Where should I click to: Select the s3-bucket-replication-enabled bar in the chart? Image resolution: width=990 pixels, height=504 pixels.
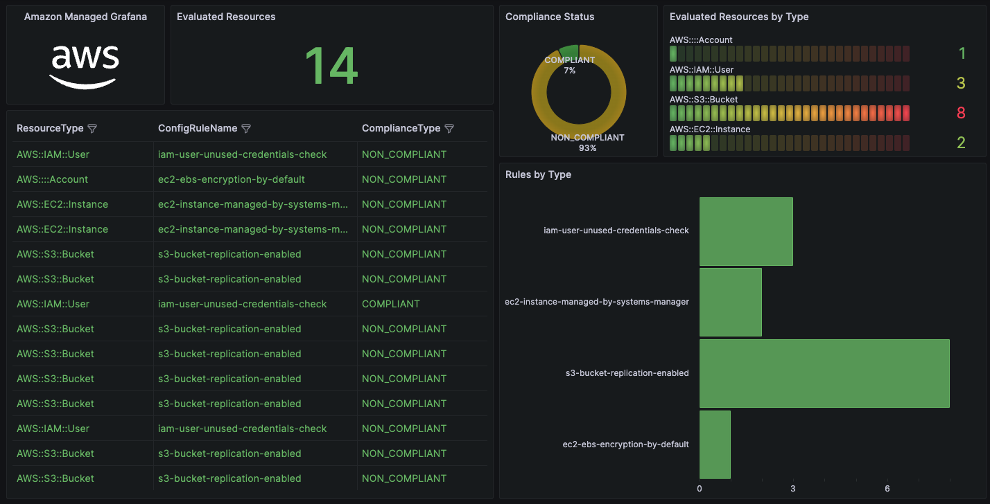click(825, 372)
